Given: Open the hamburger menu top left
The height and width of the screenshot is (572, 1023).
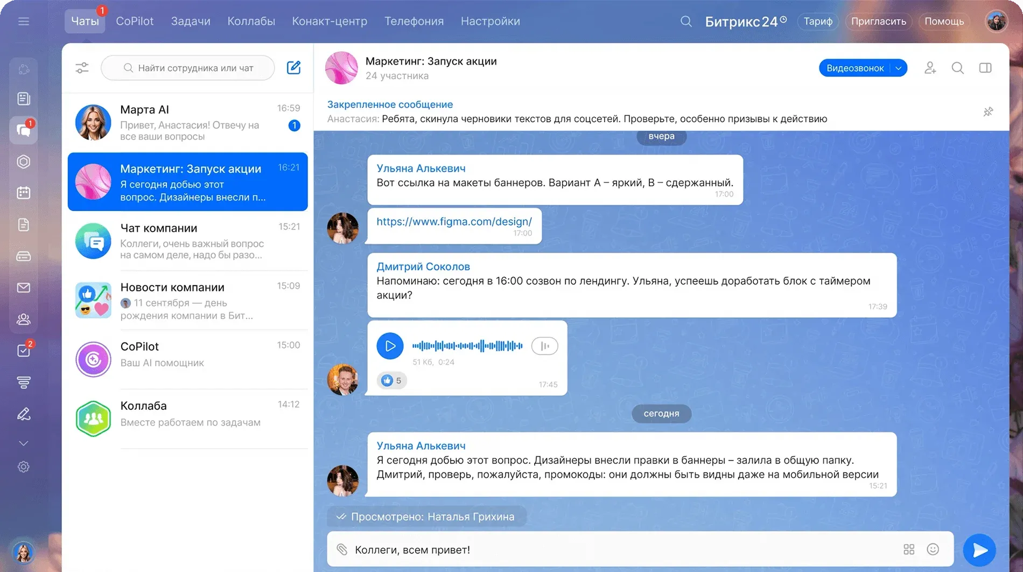Looking at the screenshot, I should click(x=23, y=21).
